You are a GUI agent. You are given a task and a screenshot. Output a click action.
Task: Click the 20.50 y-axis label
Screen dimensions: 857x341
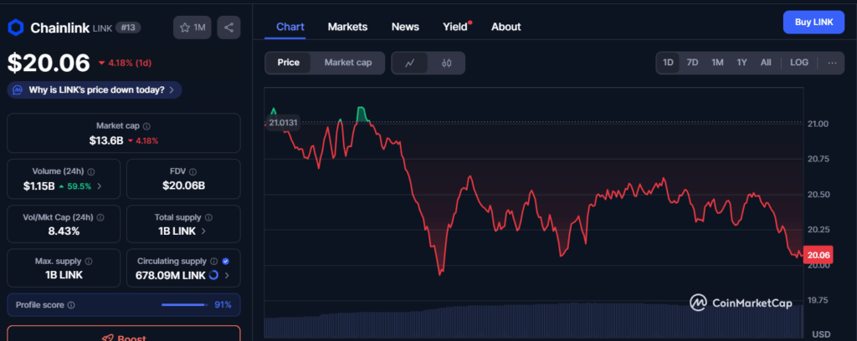[x=819, y=195]
